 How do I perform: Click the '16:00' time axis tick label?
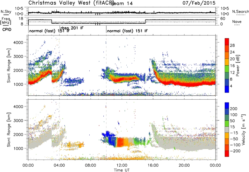(153, 165)
